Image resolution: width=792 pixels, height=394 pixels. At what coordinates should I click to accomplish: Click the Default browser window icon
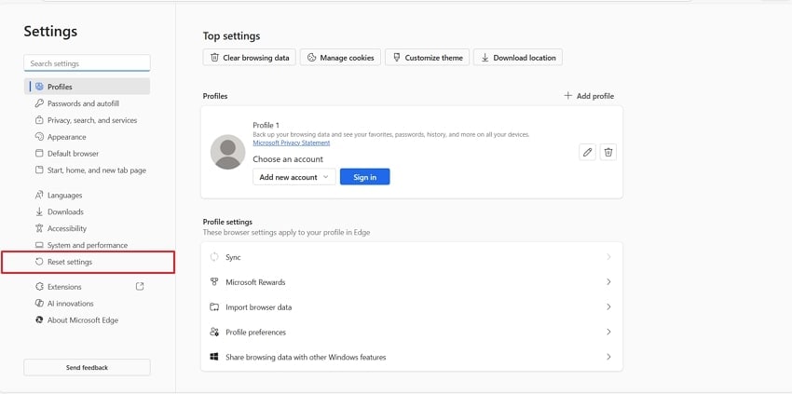[39, 153]
